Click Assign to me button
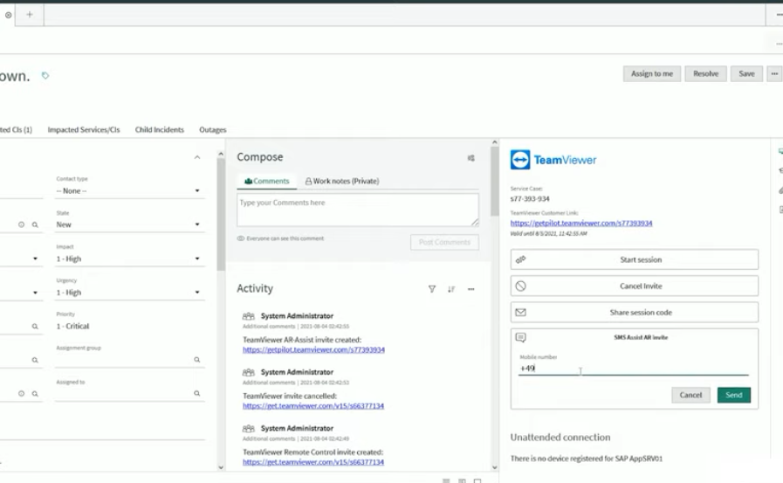 click(x=652, y=73)
